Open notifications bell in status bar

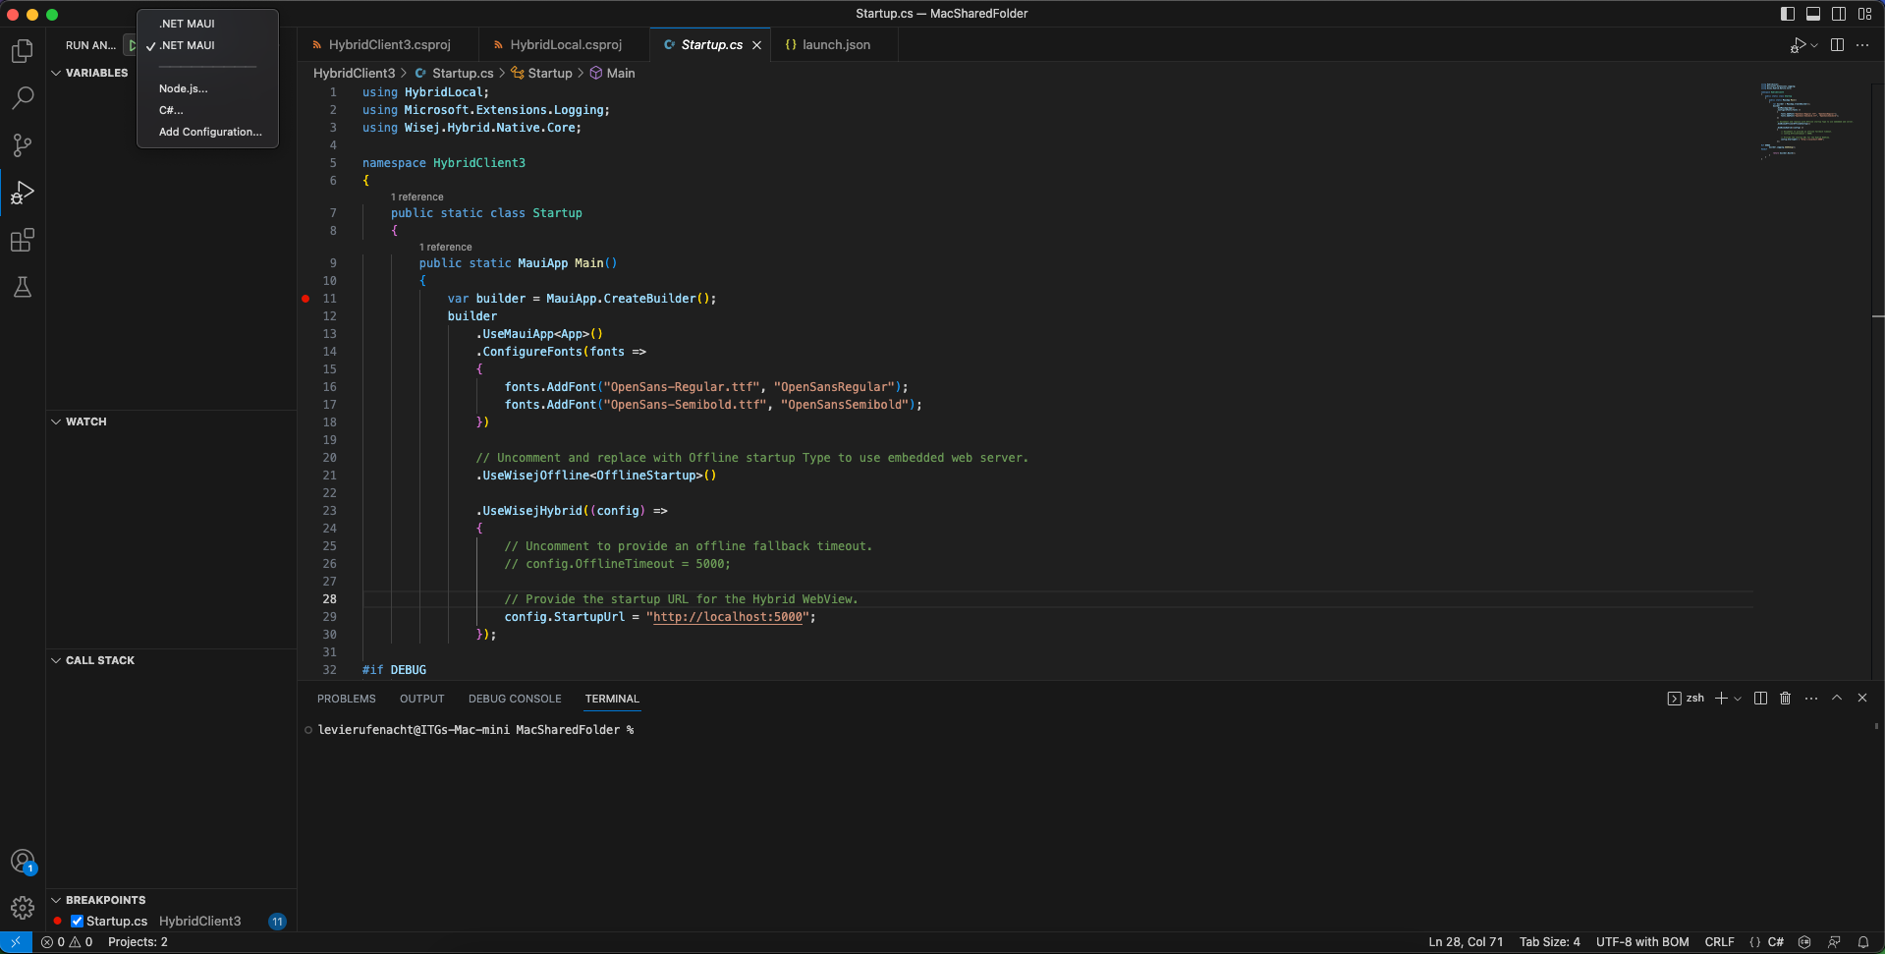(x=1862, y=942)
